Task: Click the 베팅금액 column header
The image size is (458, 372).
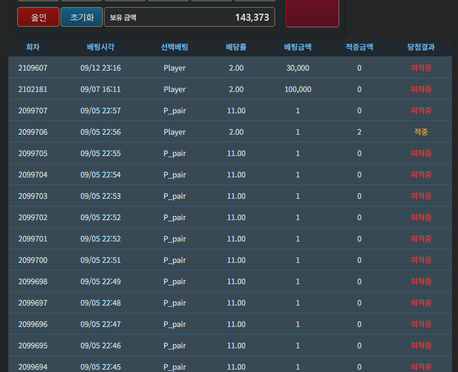Action: (298, 47)
